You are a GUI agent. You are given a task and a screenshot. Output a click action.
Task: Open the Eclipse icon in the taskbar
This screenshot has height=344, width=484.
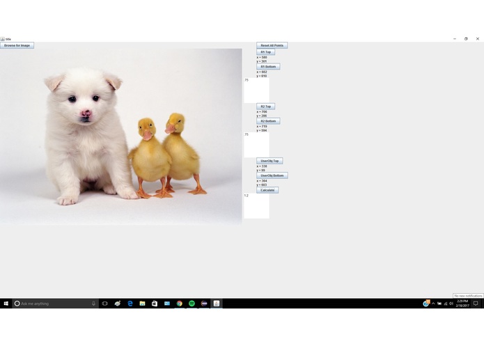tap(204, 304)
